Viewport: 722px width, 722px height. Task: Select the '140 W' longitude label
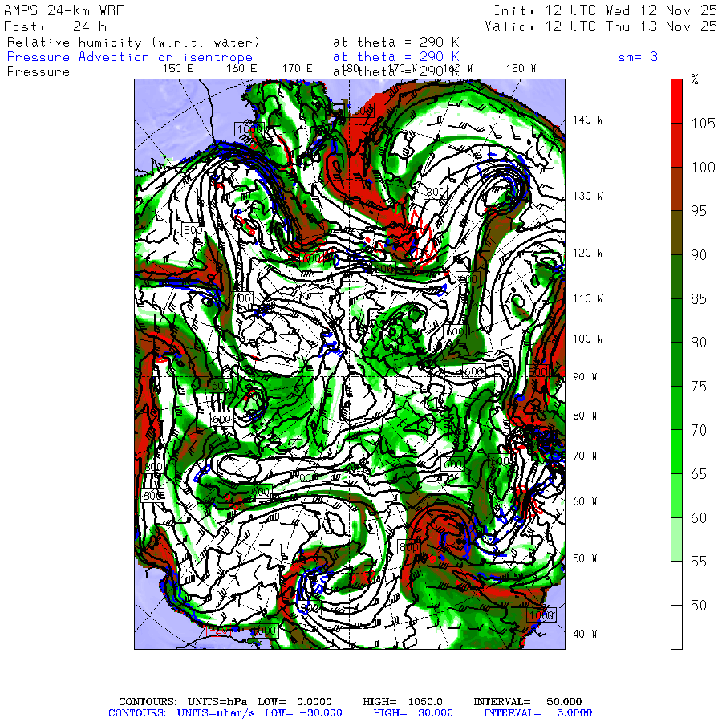[x=588, y=120]
